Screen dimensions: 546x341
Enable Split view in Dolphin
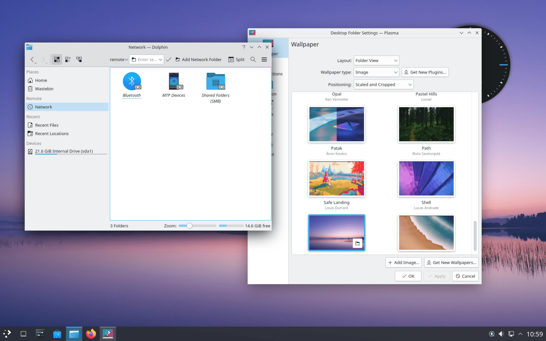pyautogui.click(x=236, y=59)
